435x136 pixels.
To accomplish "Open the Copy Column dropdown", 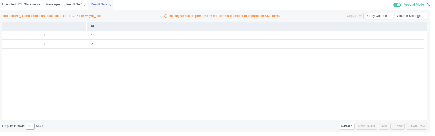I will (x=379, y=16).
